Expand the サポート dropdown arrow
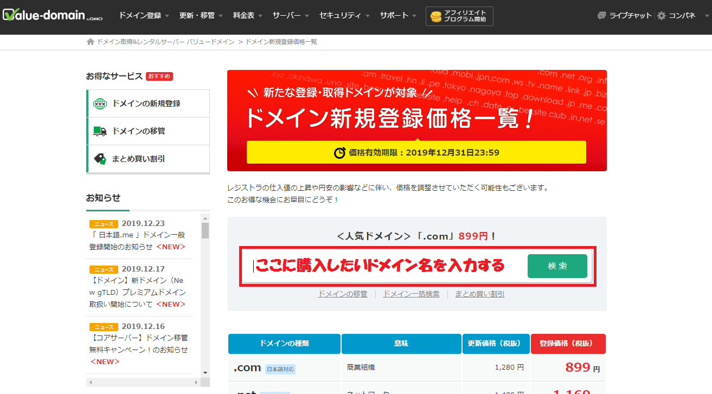 (x=414, y=16)
